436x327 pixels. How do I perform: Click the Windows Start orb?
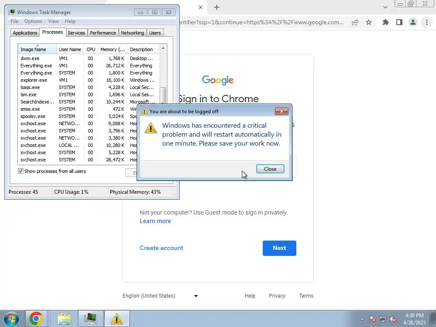tap(11, 318)
